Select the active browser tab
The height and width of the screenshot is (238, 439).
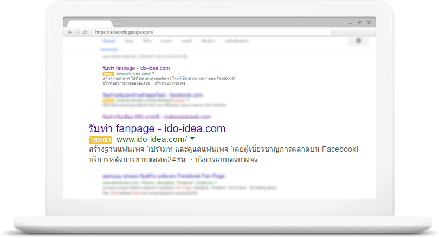[90, 23]
